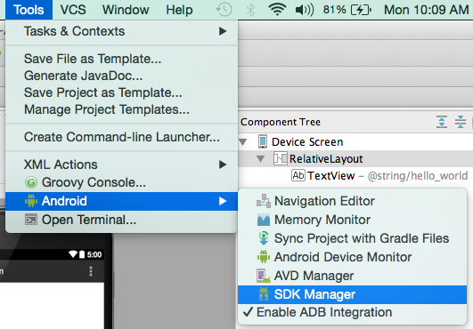
Task: Click the Mon 10:09 AM clock
Action: pos(427,10)
